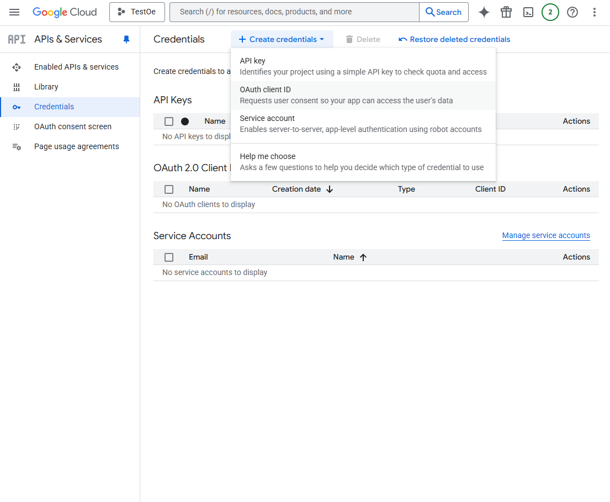Click the OAuth clients Actions column header
The height and width of the screenshot is (502, 610).
coord(576,189)
